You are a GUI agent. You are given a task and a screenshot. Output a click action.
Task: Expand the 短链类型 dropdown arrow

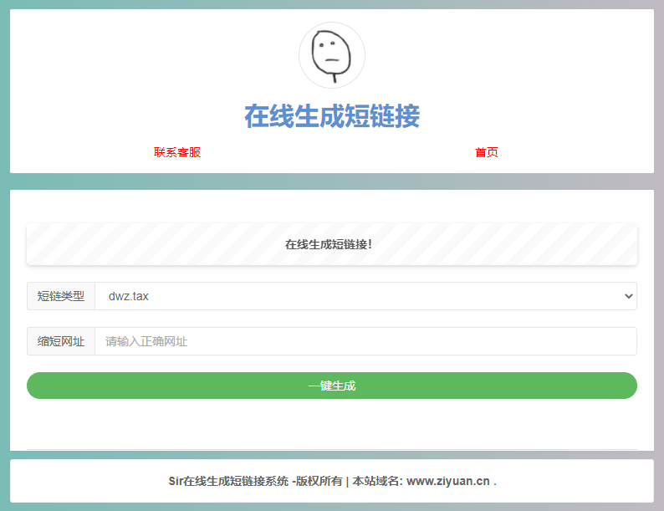tap(629, 296)
